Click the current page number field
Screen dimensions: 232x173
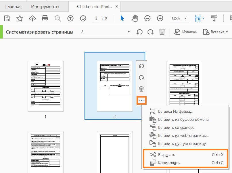pos(96,18)
